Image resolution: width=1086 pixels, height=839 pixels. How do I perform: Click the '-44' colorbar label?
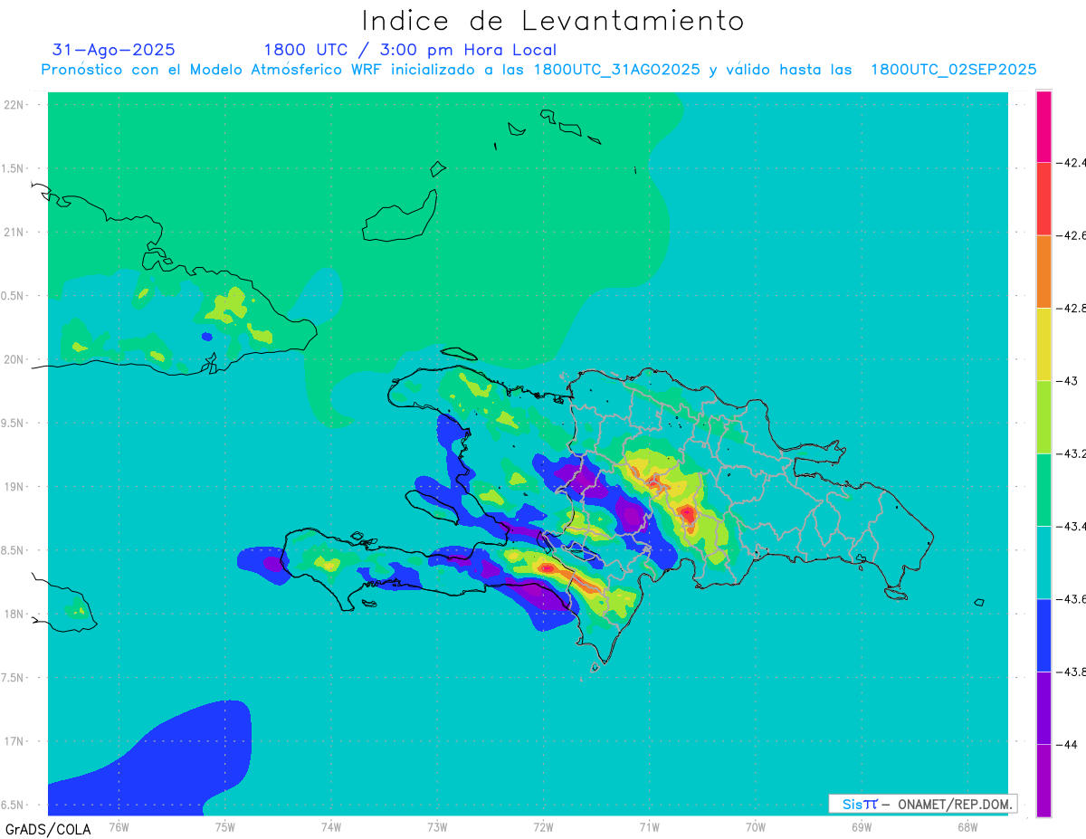(1067, 744)
